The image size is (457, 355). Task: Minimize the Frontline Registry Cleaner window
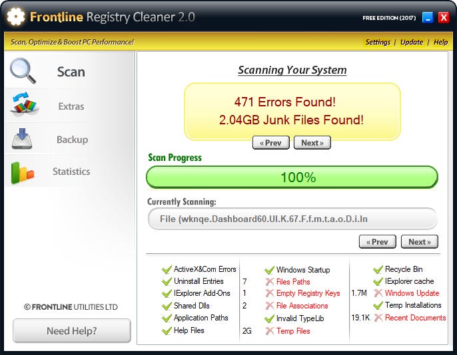coord(428,17)
